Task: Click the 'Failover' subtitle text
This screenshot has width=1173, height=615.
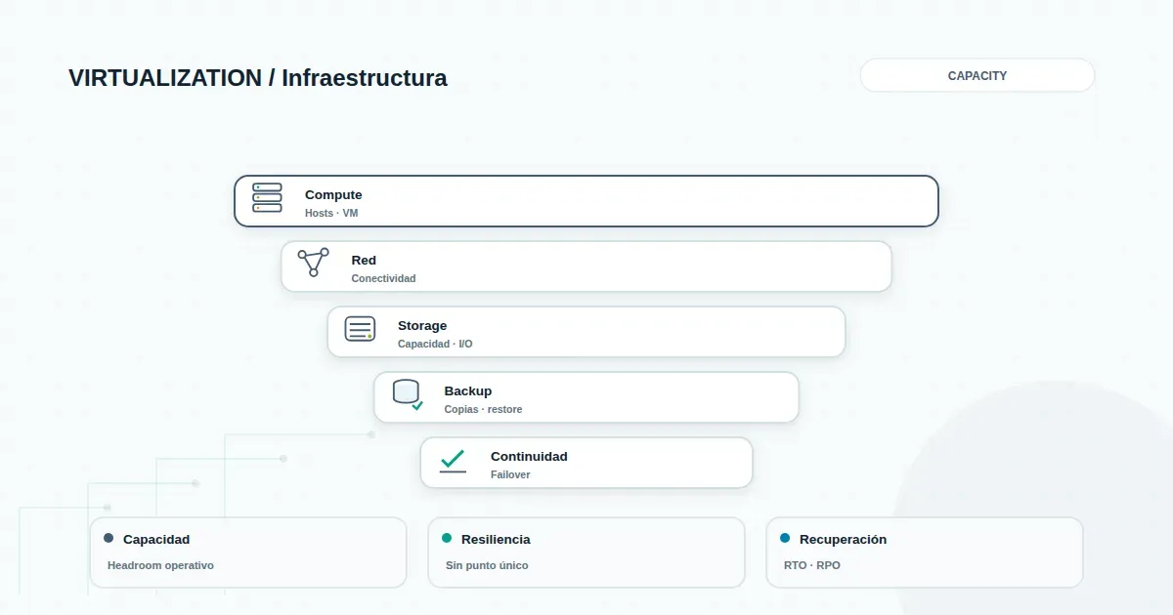Action: (510, 474)
